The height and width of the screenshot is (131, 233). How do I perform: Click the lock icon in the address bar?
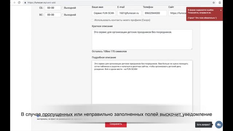click(25, 3)
